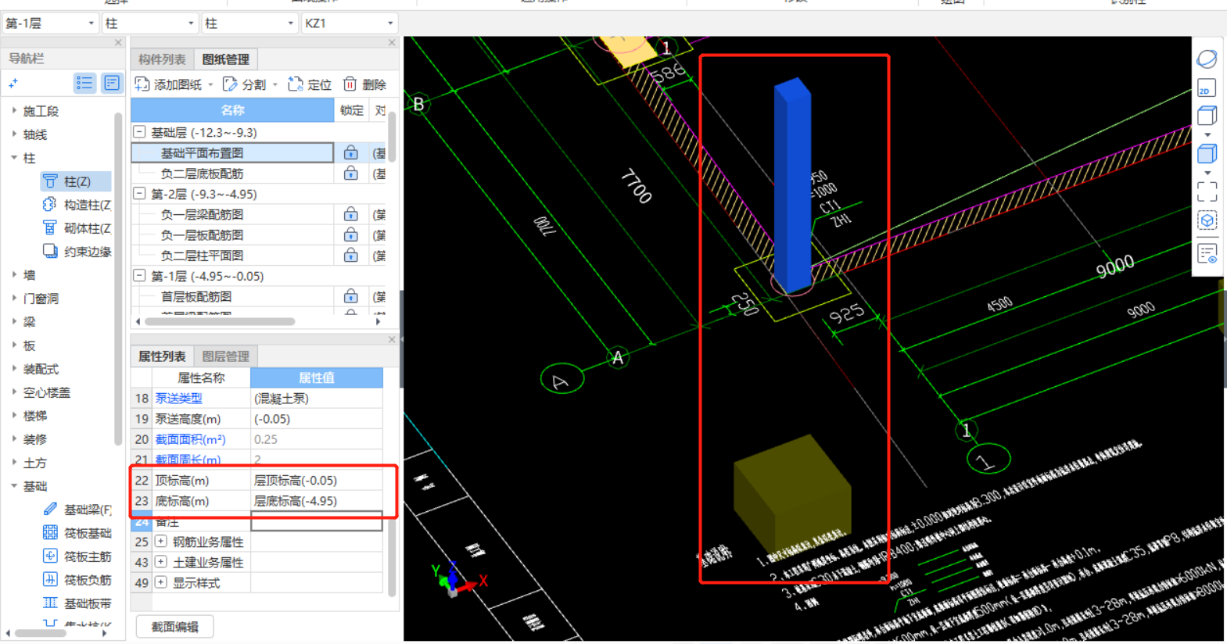Switch to 2D view mode icon
Image resolution: width=1227 pixels, height=644 pixels.
tap(1207, 88)
